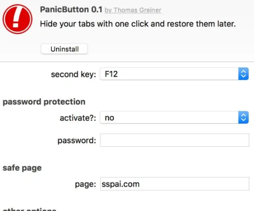Click blue arrows on second key selector
This screenshot has width=254, height=211.
click(244, 74)
